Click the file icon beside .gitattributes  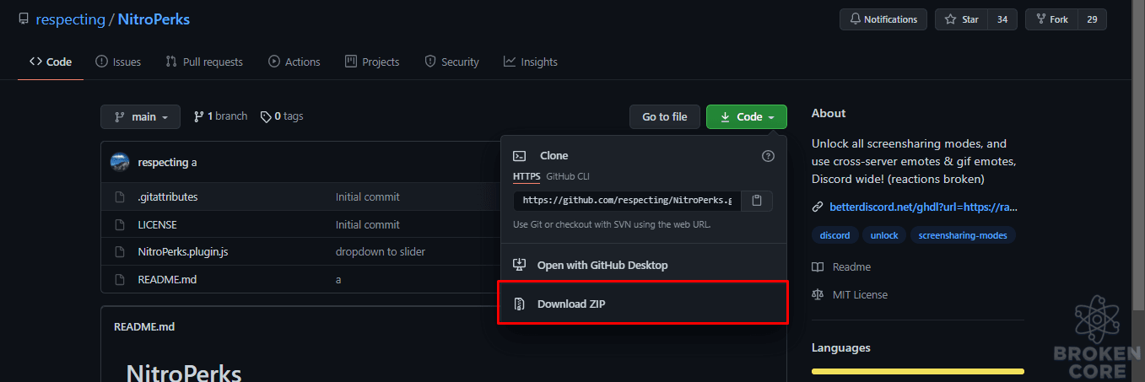(120, 196)
